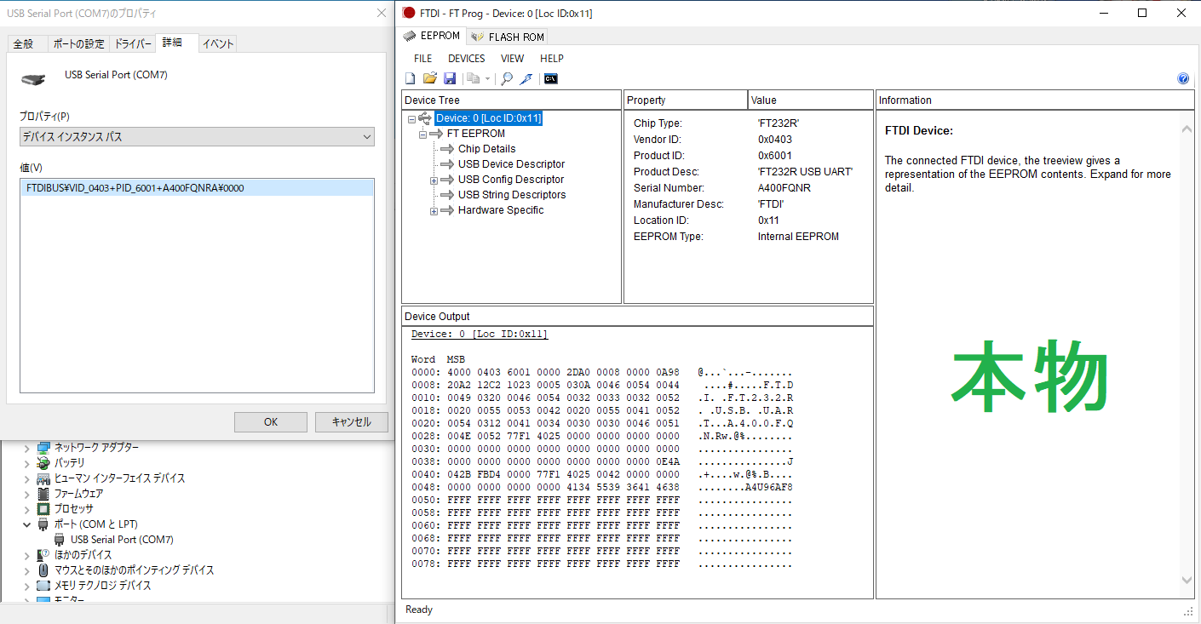
Task: Click Information panel scrollbar up arrow
Action: click(x=1187, y=129)
